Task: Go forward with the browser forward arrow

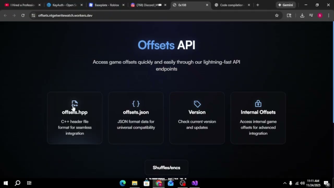Action: tap(14, 15)
